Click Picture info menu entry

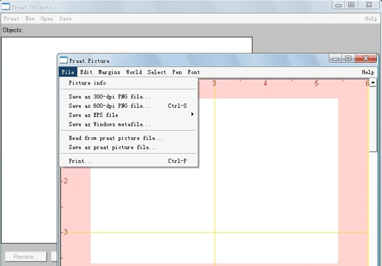87,83
